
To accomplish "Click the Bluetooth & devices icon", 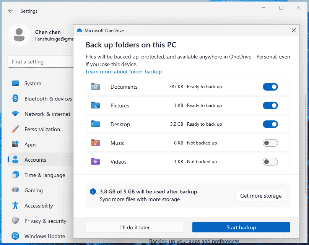I will pyautogui.click(x=15, y=99).
